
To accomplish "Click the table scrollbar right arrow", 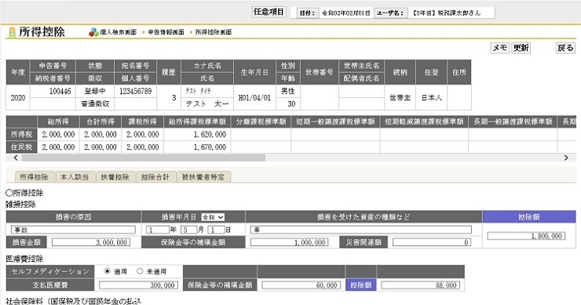I will click(566, 158).
